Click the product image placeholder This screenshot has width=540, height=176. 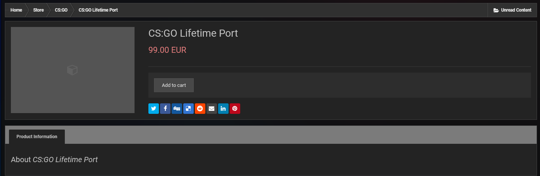pos(72,70)
